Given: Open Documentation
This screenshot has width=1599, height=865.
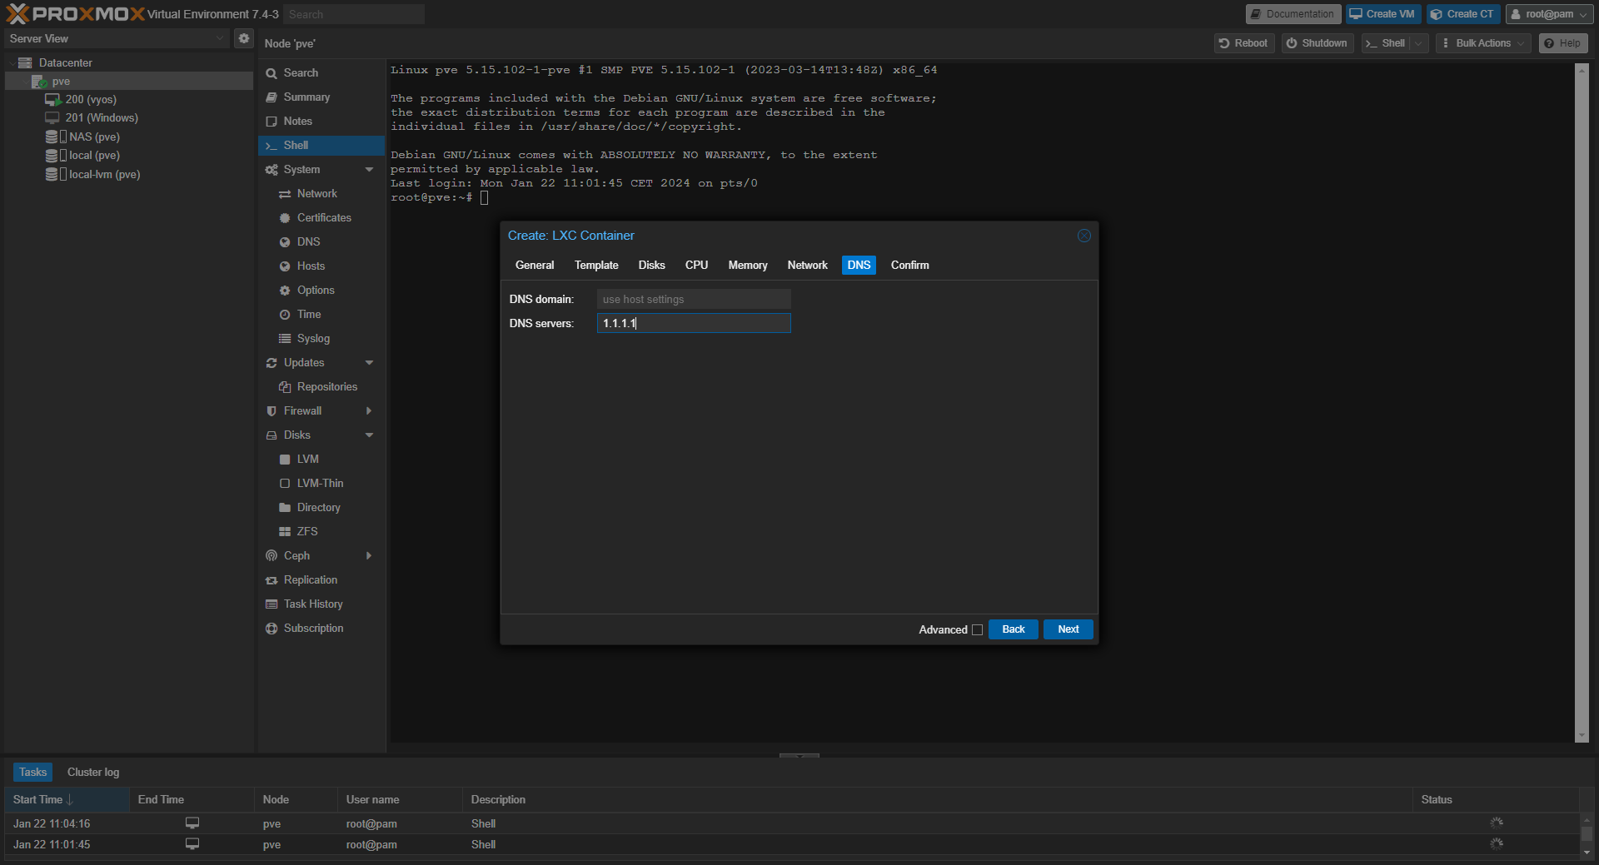Looking at the screenshot, I should click(x=1293, y=14).
